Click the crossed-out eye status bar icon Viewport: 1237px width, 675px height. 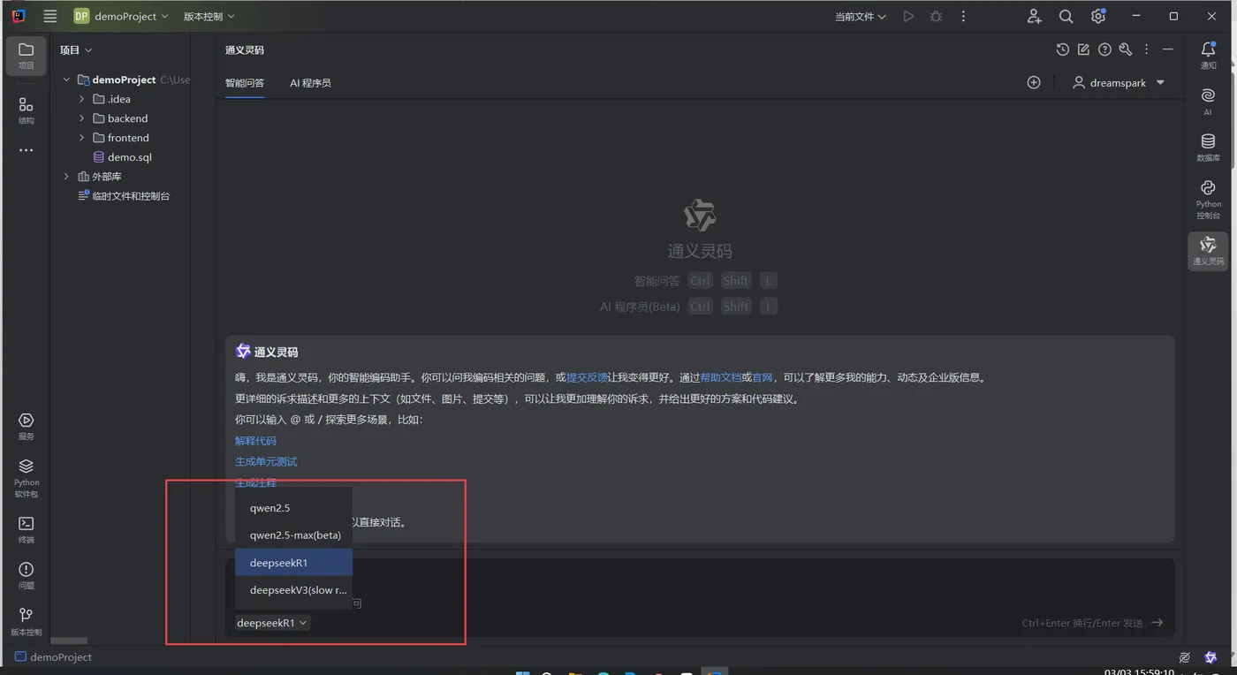1185,657
